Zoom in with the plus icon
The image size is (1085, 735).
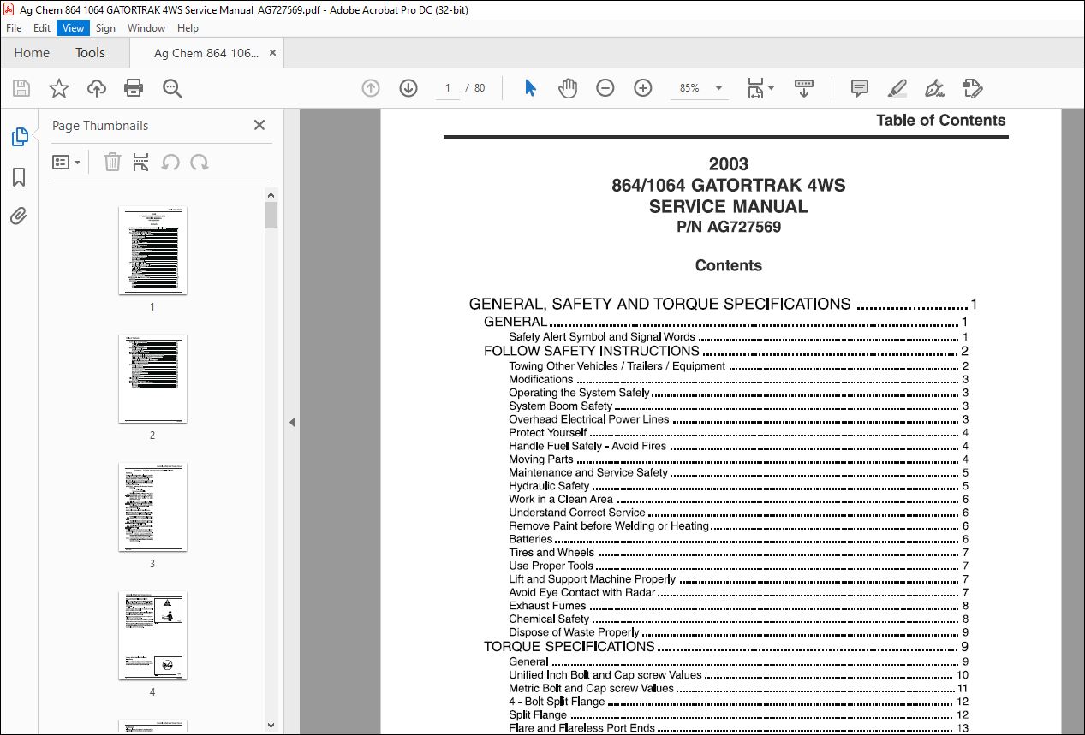[x=643, y=88]
